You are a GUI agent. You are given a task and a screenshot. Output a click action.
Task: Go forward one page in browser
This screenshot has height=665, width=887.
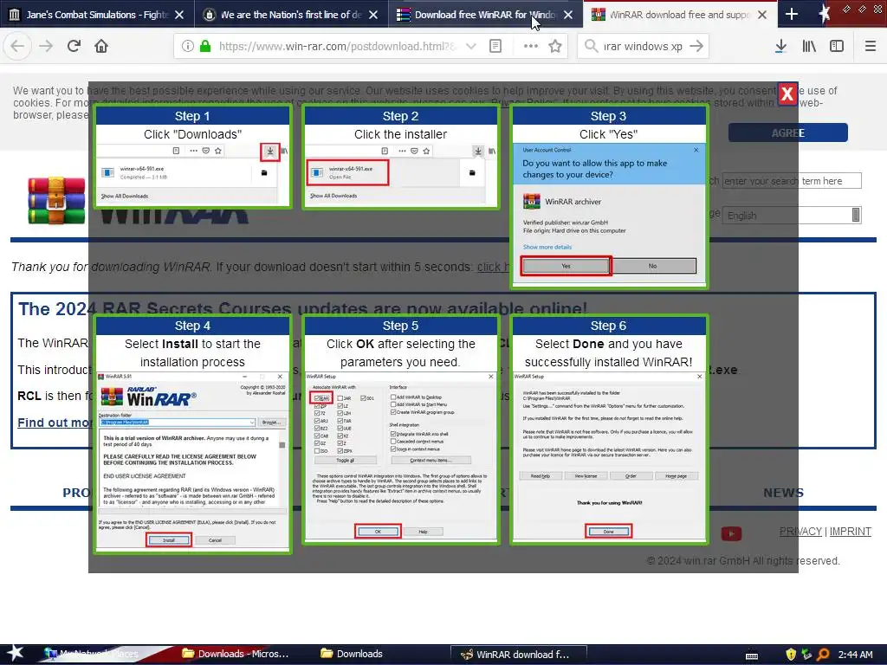(x=46, y=46)
